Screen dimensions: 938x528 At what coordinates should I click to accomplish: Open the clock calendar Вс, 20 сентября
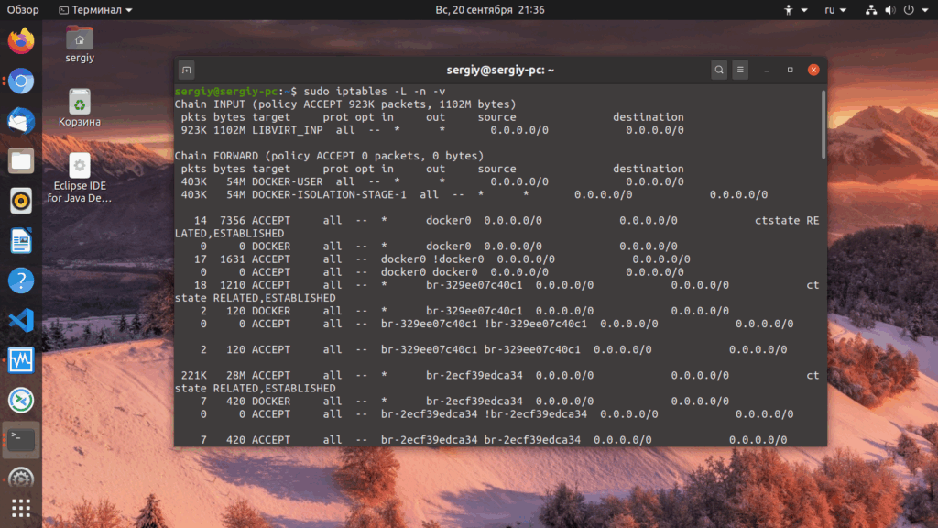click(490, 9)
